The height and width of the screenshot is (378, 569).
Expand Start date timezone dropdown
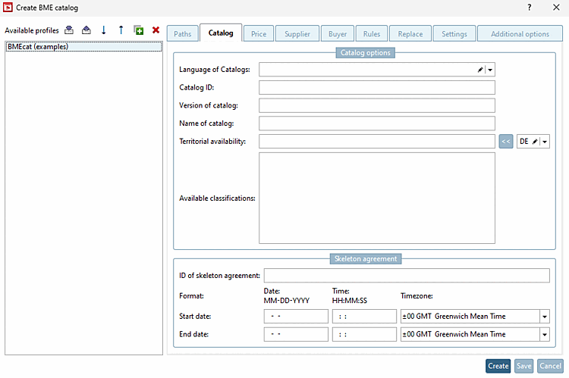(x=544, y=317)
